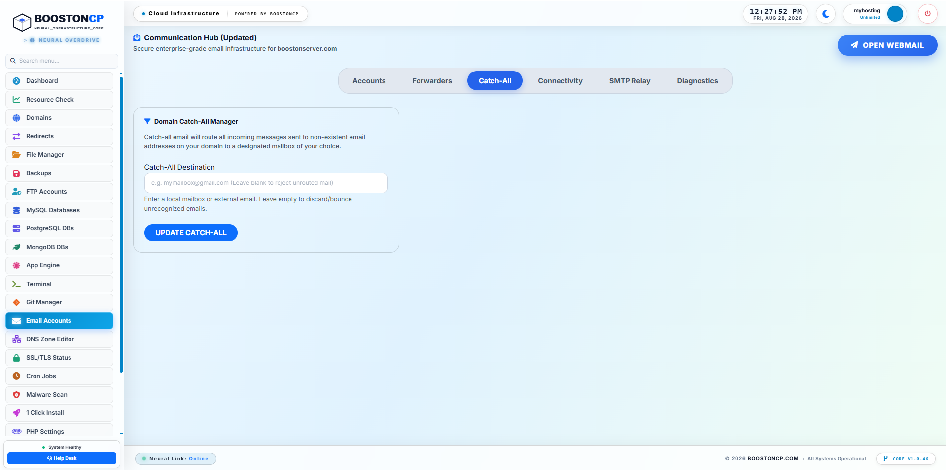Click the red power logout icon
946x470 pixels.
[x=927, y=14]
